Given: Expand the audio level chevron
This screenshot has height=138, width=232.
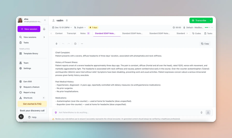Looking at the screenshot, I should pos(212,28).
